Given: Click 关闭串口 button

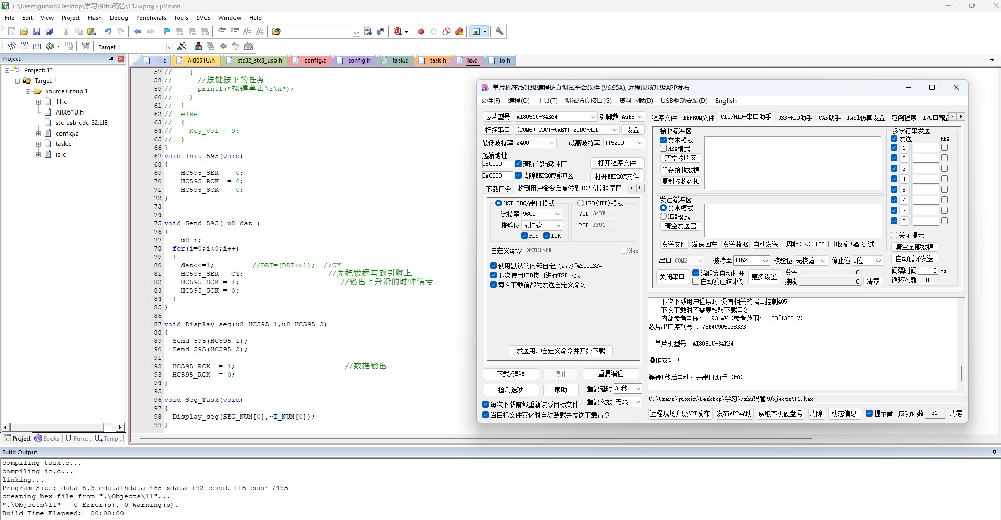Looking at the screenshot, I should click(672, 277).
